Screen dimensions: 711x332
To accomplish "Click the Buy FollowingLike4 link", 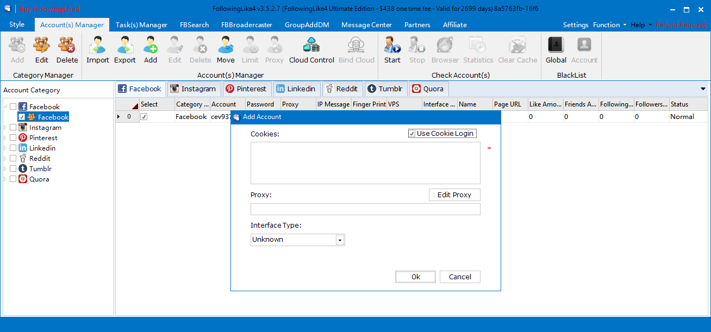I will click(x=50, y=9).
